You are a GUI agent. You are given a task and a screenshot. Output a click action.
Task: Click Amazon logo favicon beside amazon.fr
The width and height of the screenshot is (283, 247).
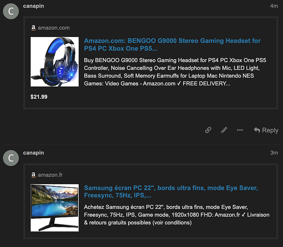pos(34,175)
